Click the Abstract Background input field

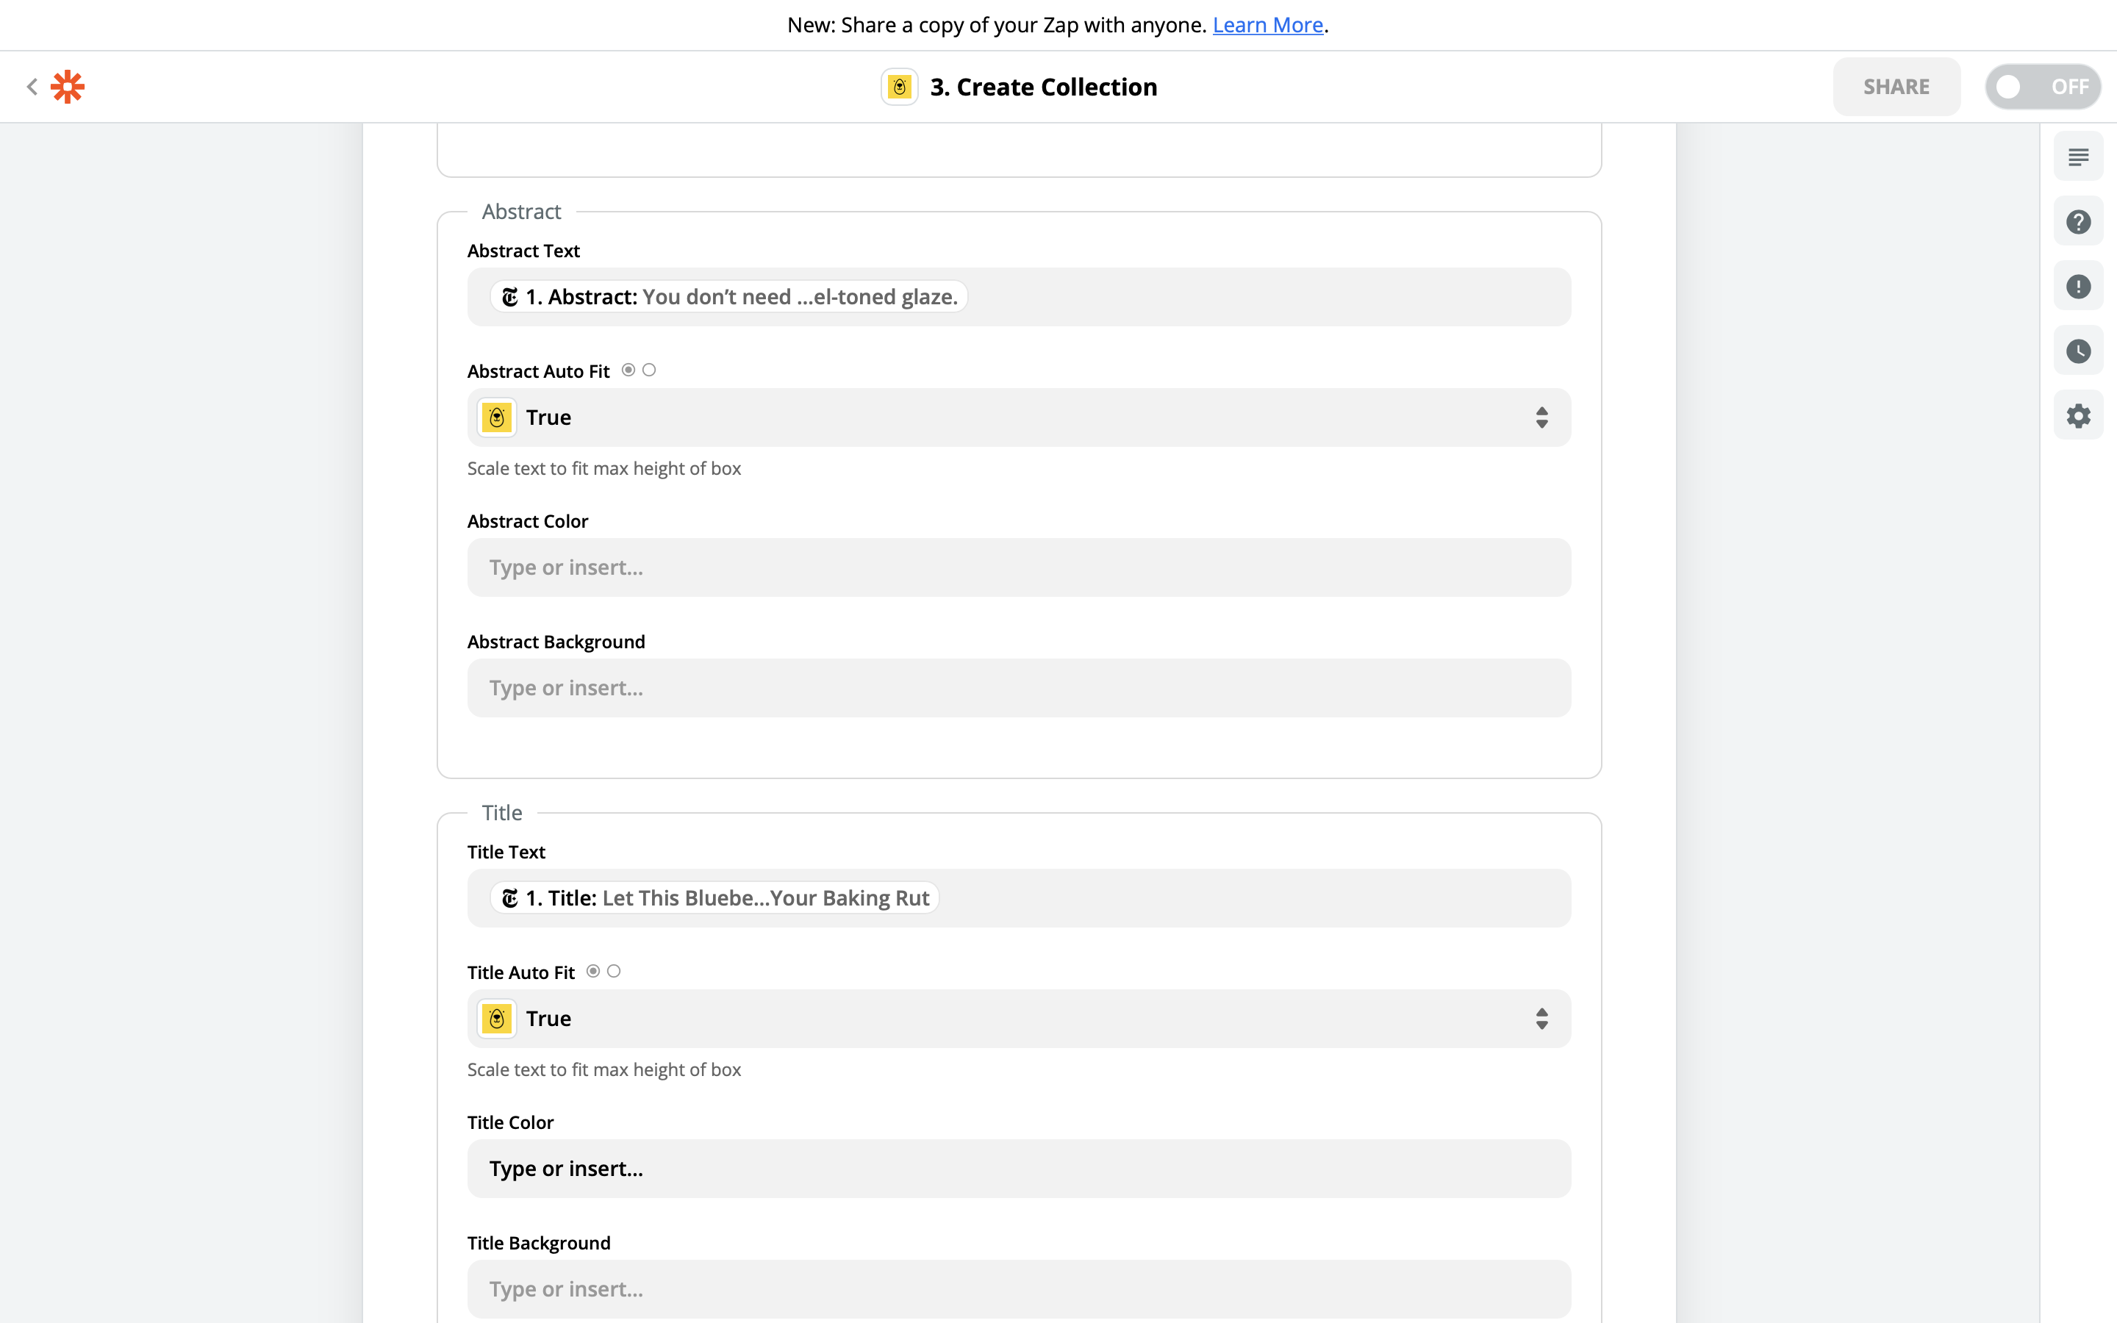click(1019, 688)
